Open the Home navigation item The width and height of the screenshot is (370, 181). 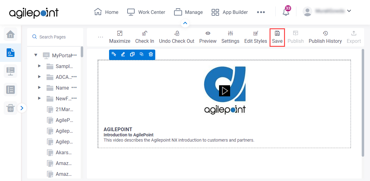106,12
